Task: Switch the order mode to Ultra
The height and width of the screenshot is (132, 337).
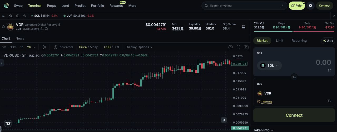Action: click(x=328, y=41)
